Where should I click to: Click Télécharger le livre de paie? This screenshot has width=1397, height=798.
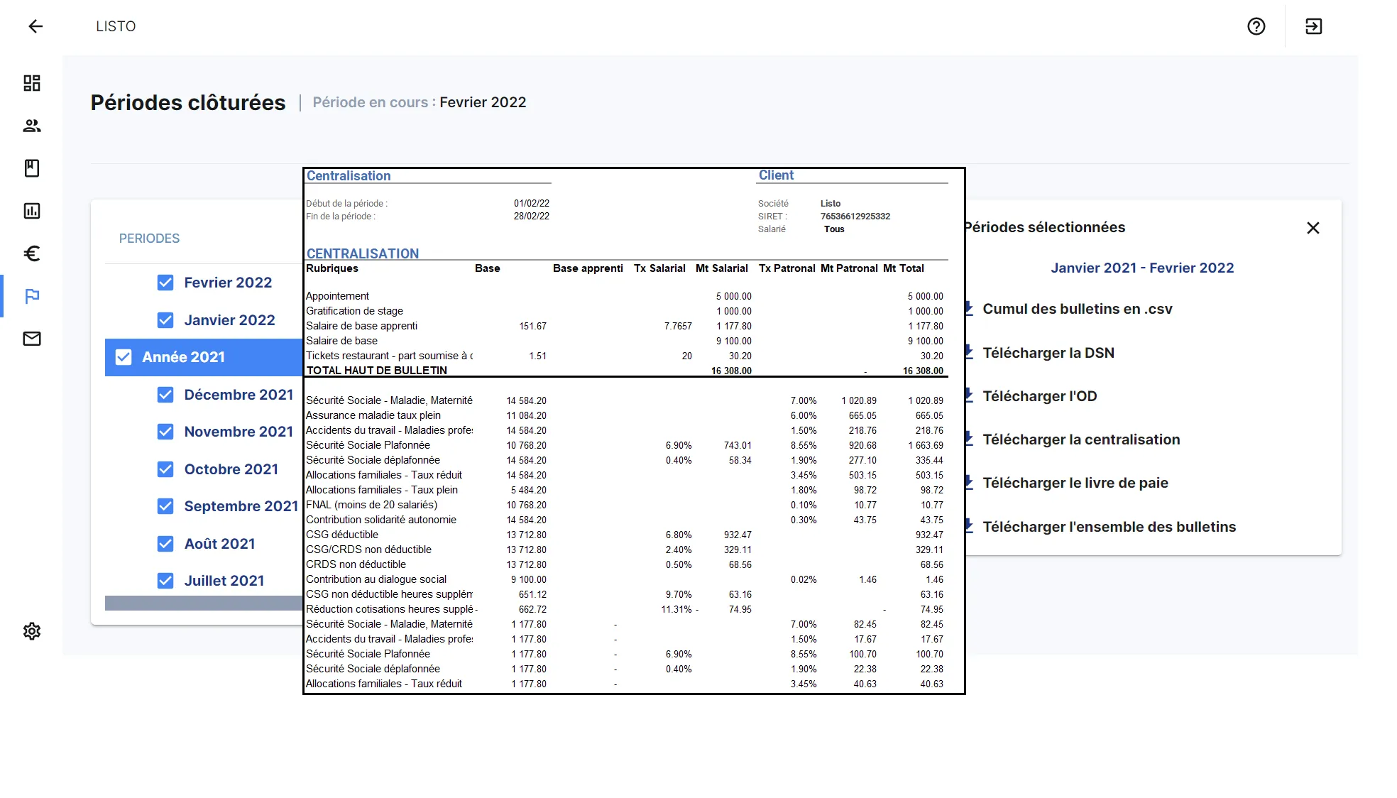1075,483
